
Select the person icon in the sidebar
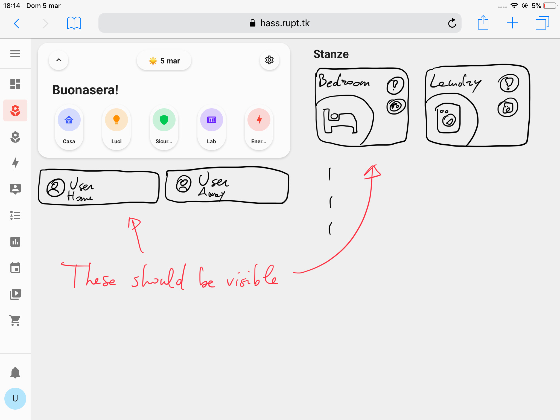[15, 189]
